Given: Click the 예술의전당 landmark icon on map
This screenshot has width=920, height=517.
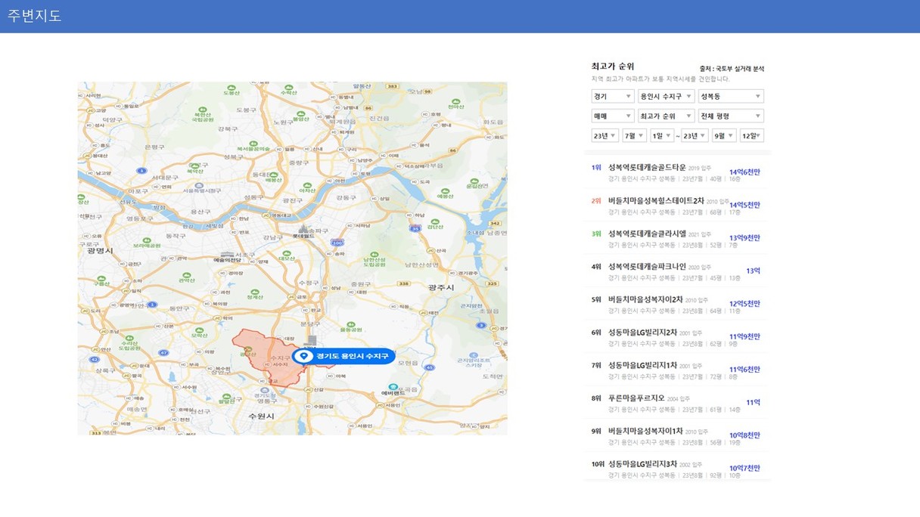Looking at the screenshot, I should tap(226, 255).
